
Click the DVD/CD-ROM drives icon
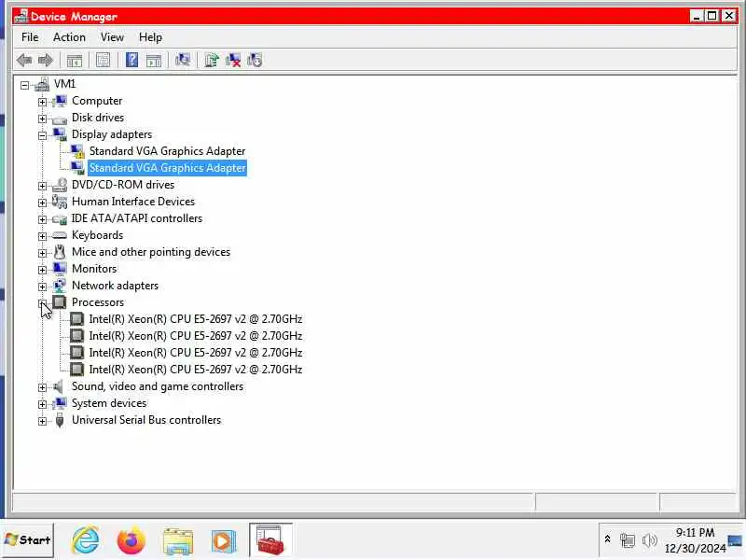tap(60, 185)
